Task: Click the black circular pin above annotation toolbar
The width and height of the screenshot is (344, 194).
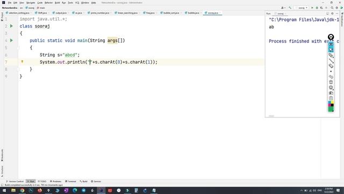Action: 331,37
